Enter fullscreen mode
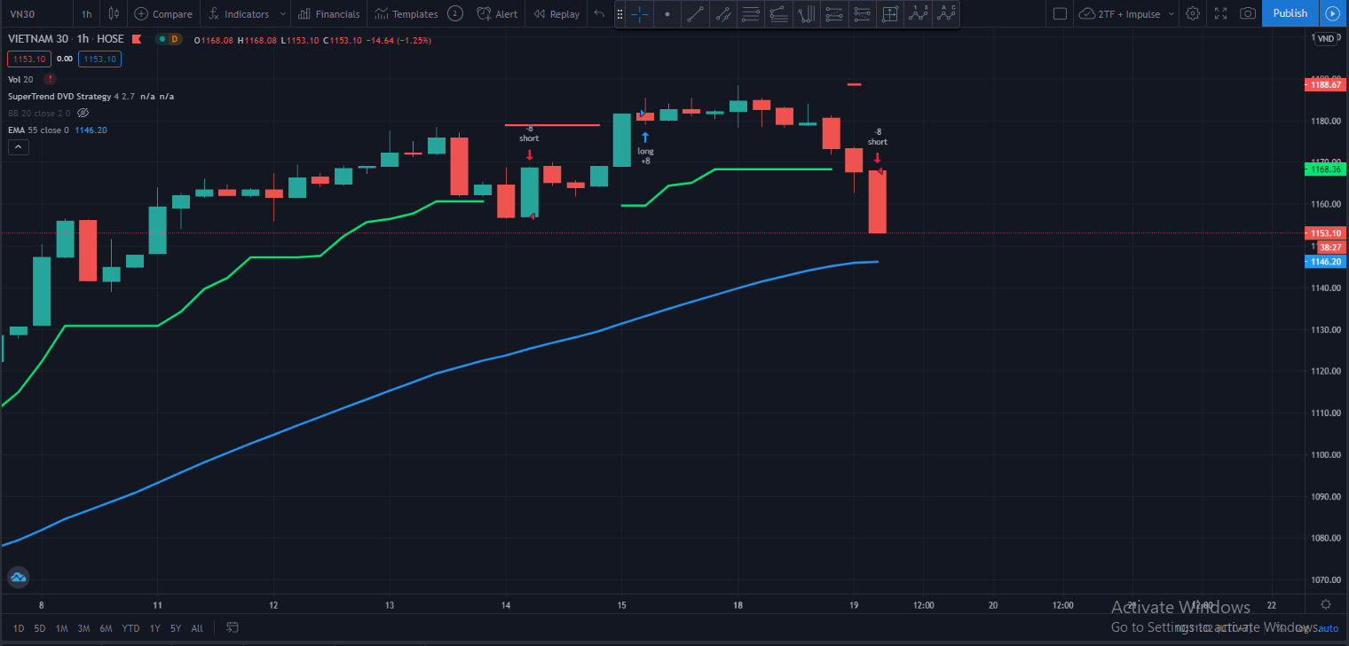Viewport: 1349px width, 646px height. [1220, 13]
